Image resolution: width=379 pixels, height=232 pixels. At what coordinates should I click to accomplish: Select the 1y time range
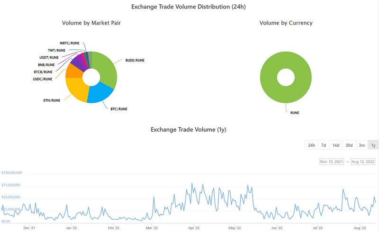[x=373, y=145]
